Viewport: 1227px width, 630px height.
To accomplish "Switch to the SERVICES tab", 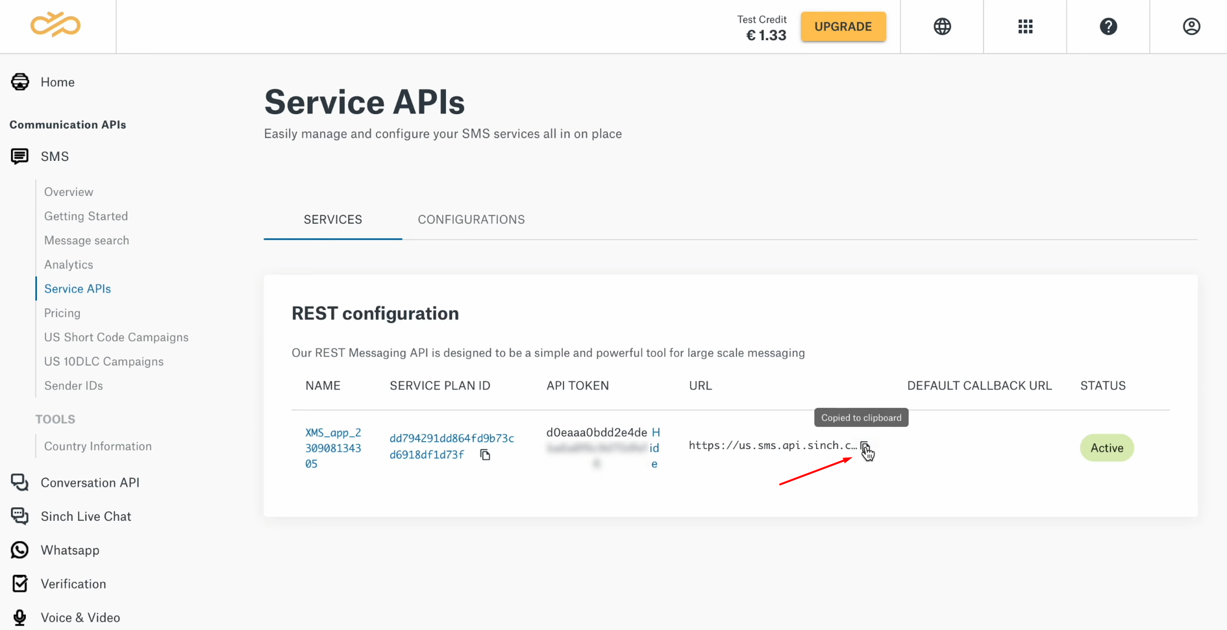I will coord(333,220).
